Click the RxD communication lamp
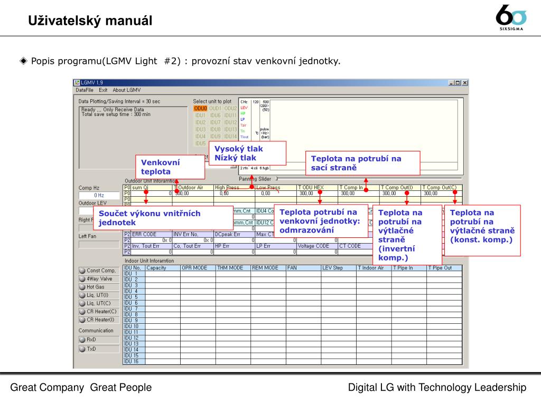The height and width of the screenshot is (405, 541). (82, 340)
